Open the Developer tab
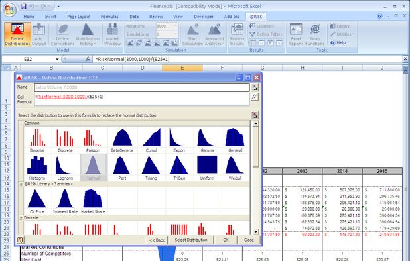 (204, 16)
